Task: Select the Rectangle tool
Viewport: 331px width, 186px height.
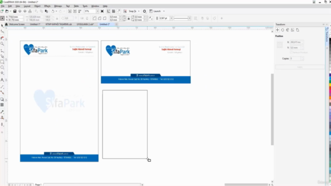Action: point(2,62)
